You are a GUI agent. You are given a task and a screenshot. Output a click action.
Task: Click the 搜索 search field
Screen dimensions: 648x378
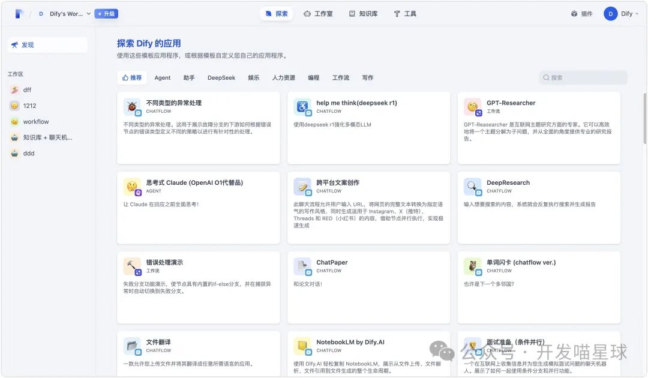(583, 77)
